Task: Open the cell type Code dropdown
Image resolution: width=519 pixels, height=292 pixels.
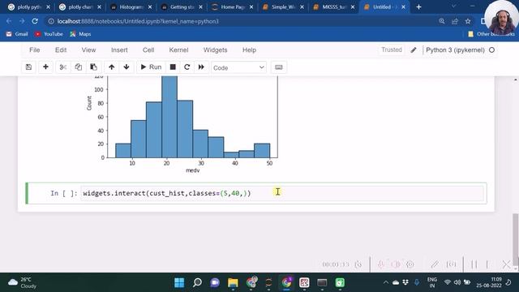Action: tap(238, 67)
